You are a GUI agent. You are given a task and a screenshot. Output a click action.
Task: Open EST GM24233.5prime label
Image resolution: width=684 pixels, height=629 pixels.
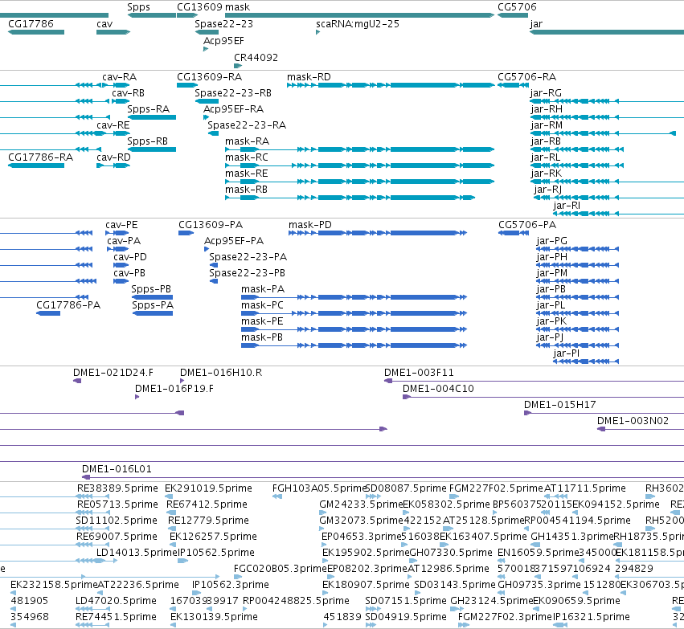361,504
